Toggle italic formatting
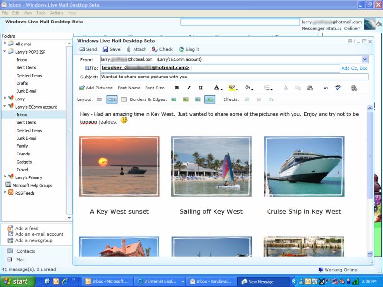 (x=189, y=88)
